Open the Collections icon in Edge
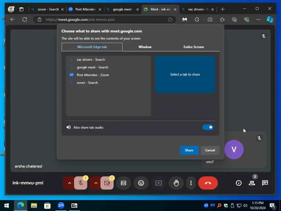Viewport: 281px width, 211px height. point(234,20)
